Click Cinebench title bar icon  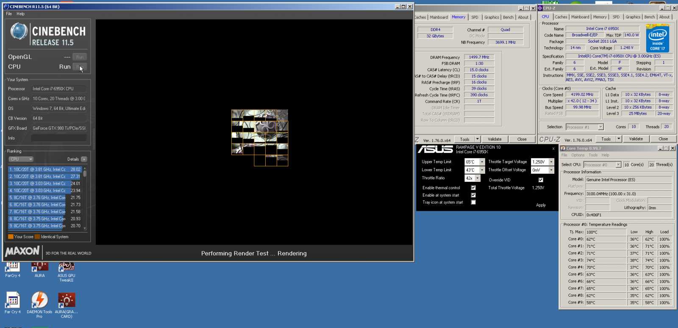[6, 6]
